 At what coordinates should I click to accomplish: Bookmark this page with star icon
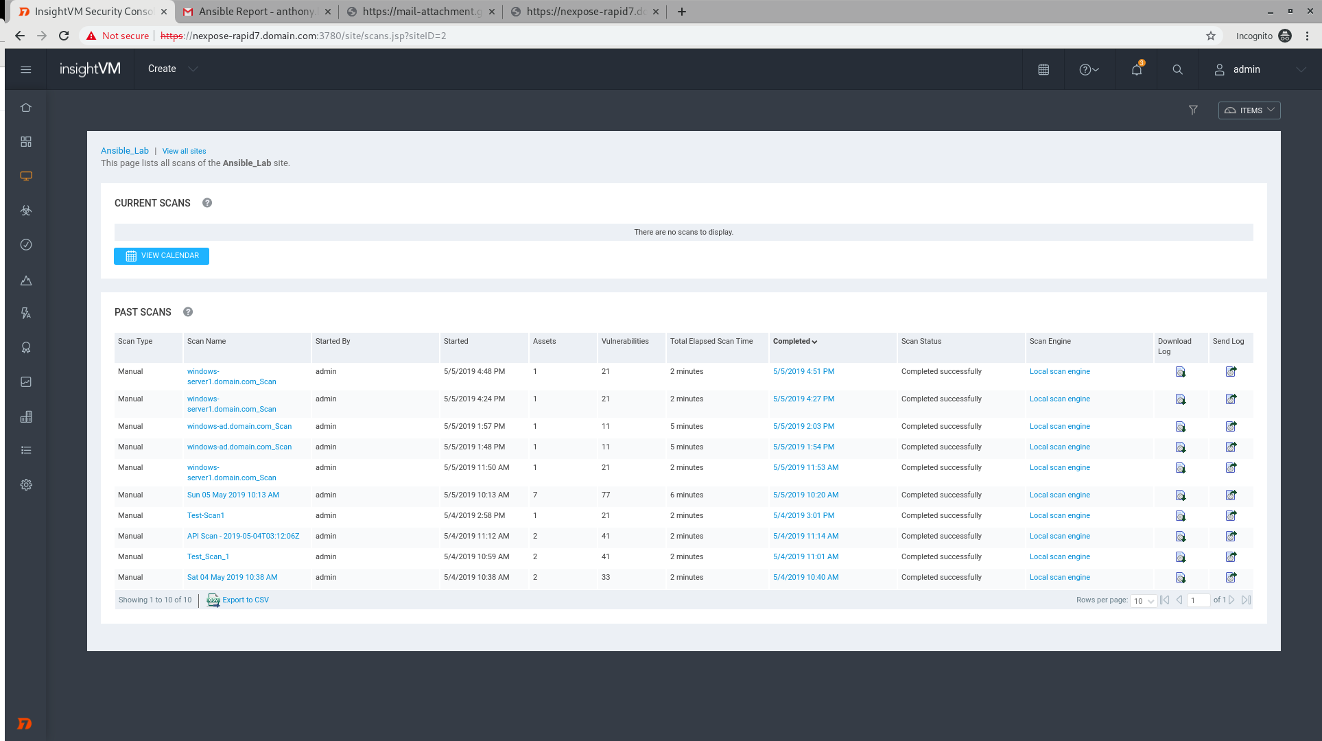[1211, 36]
